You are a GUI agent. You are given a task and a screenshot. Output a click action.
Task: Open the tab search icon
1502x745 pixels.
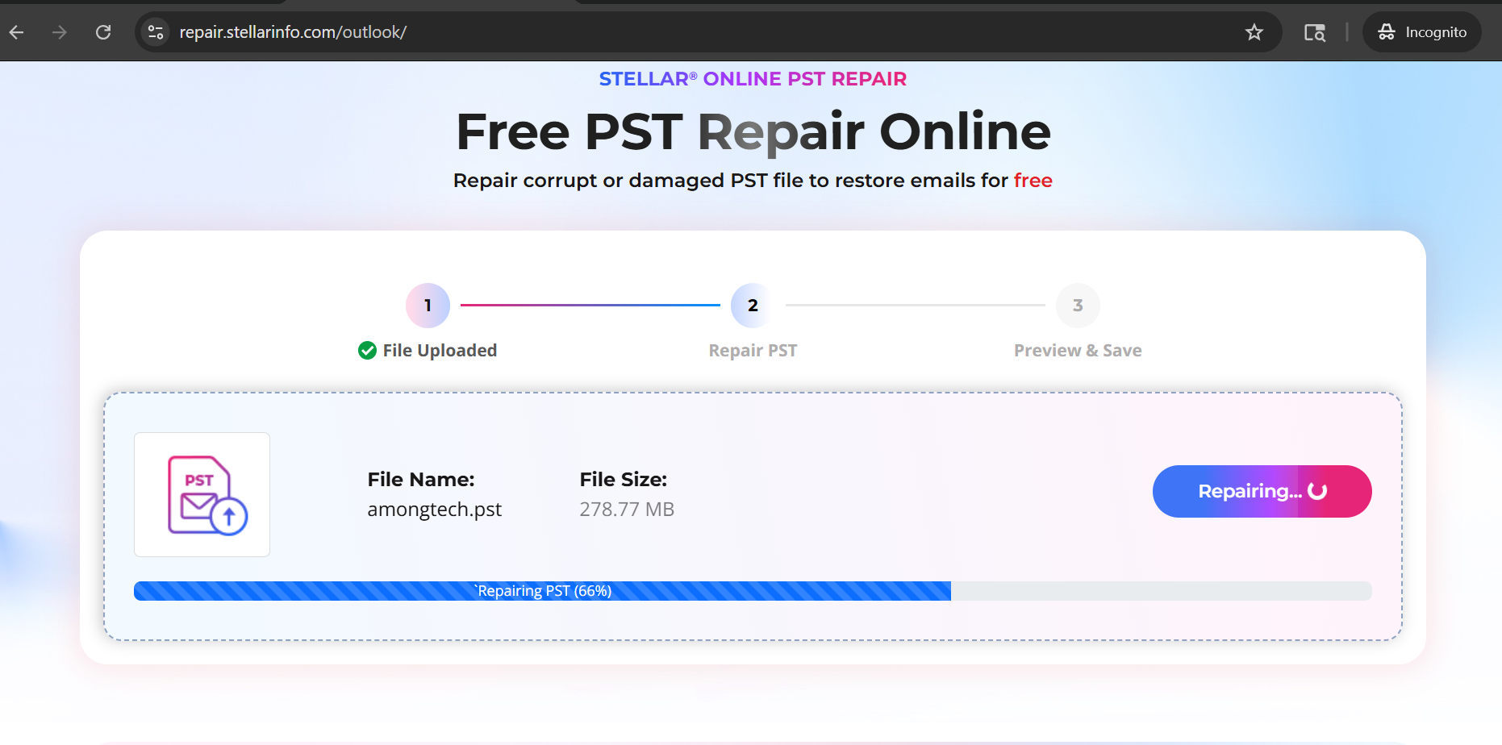point(1315,32)
